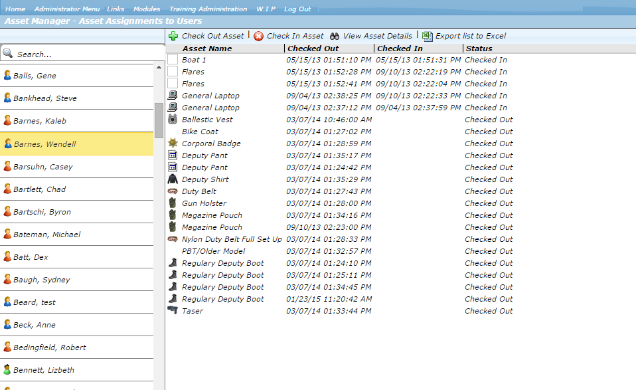Click the binoculars View Asset Details icon
The image size is (636, 390).
click(335, 36)
